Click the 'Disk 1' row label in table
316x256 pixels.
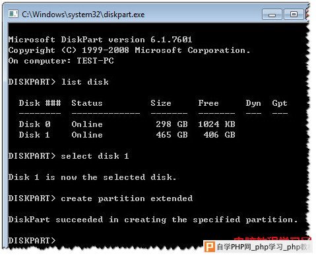point(34,135)
